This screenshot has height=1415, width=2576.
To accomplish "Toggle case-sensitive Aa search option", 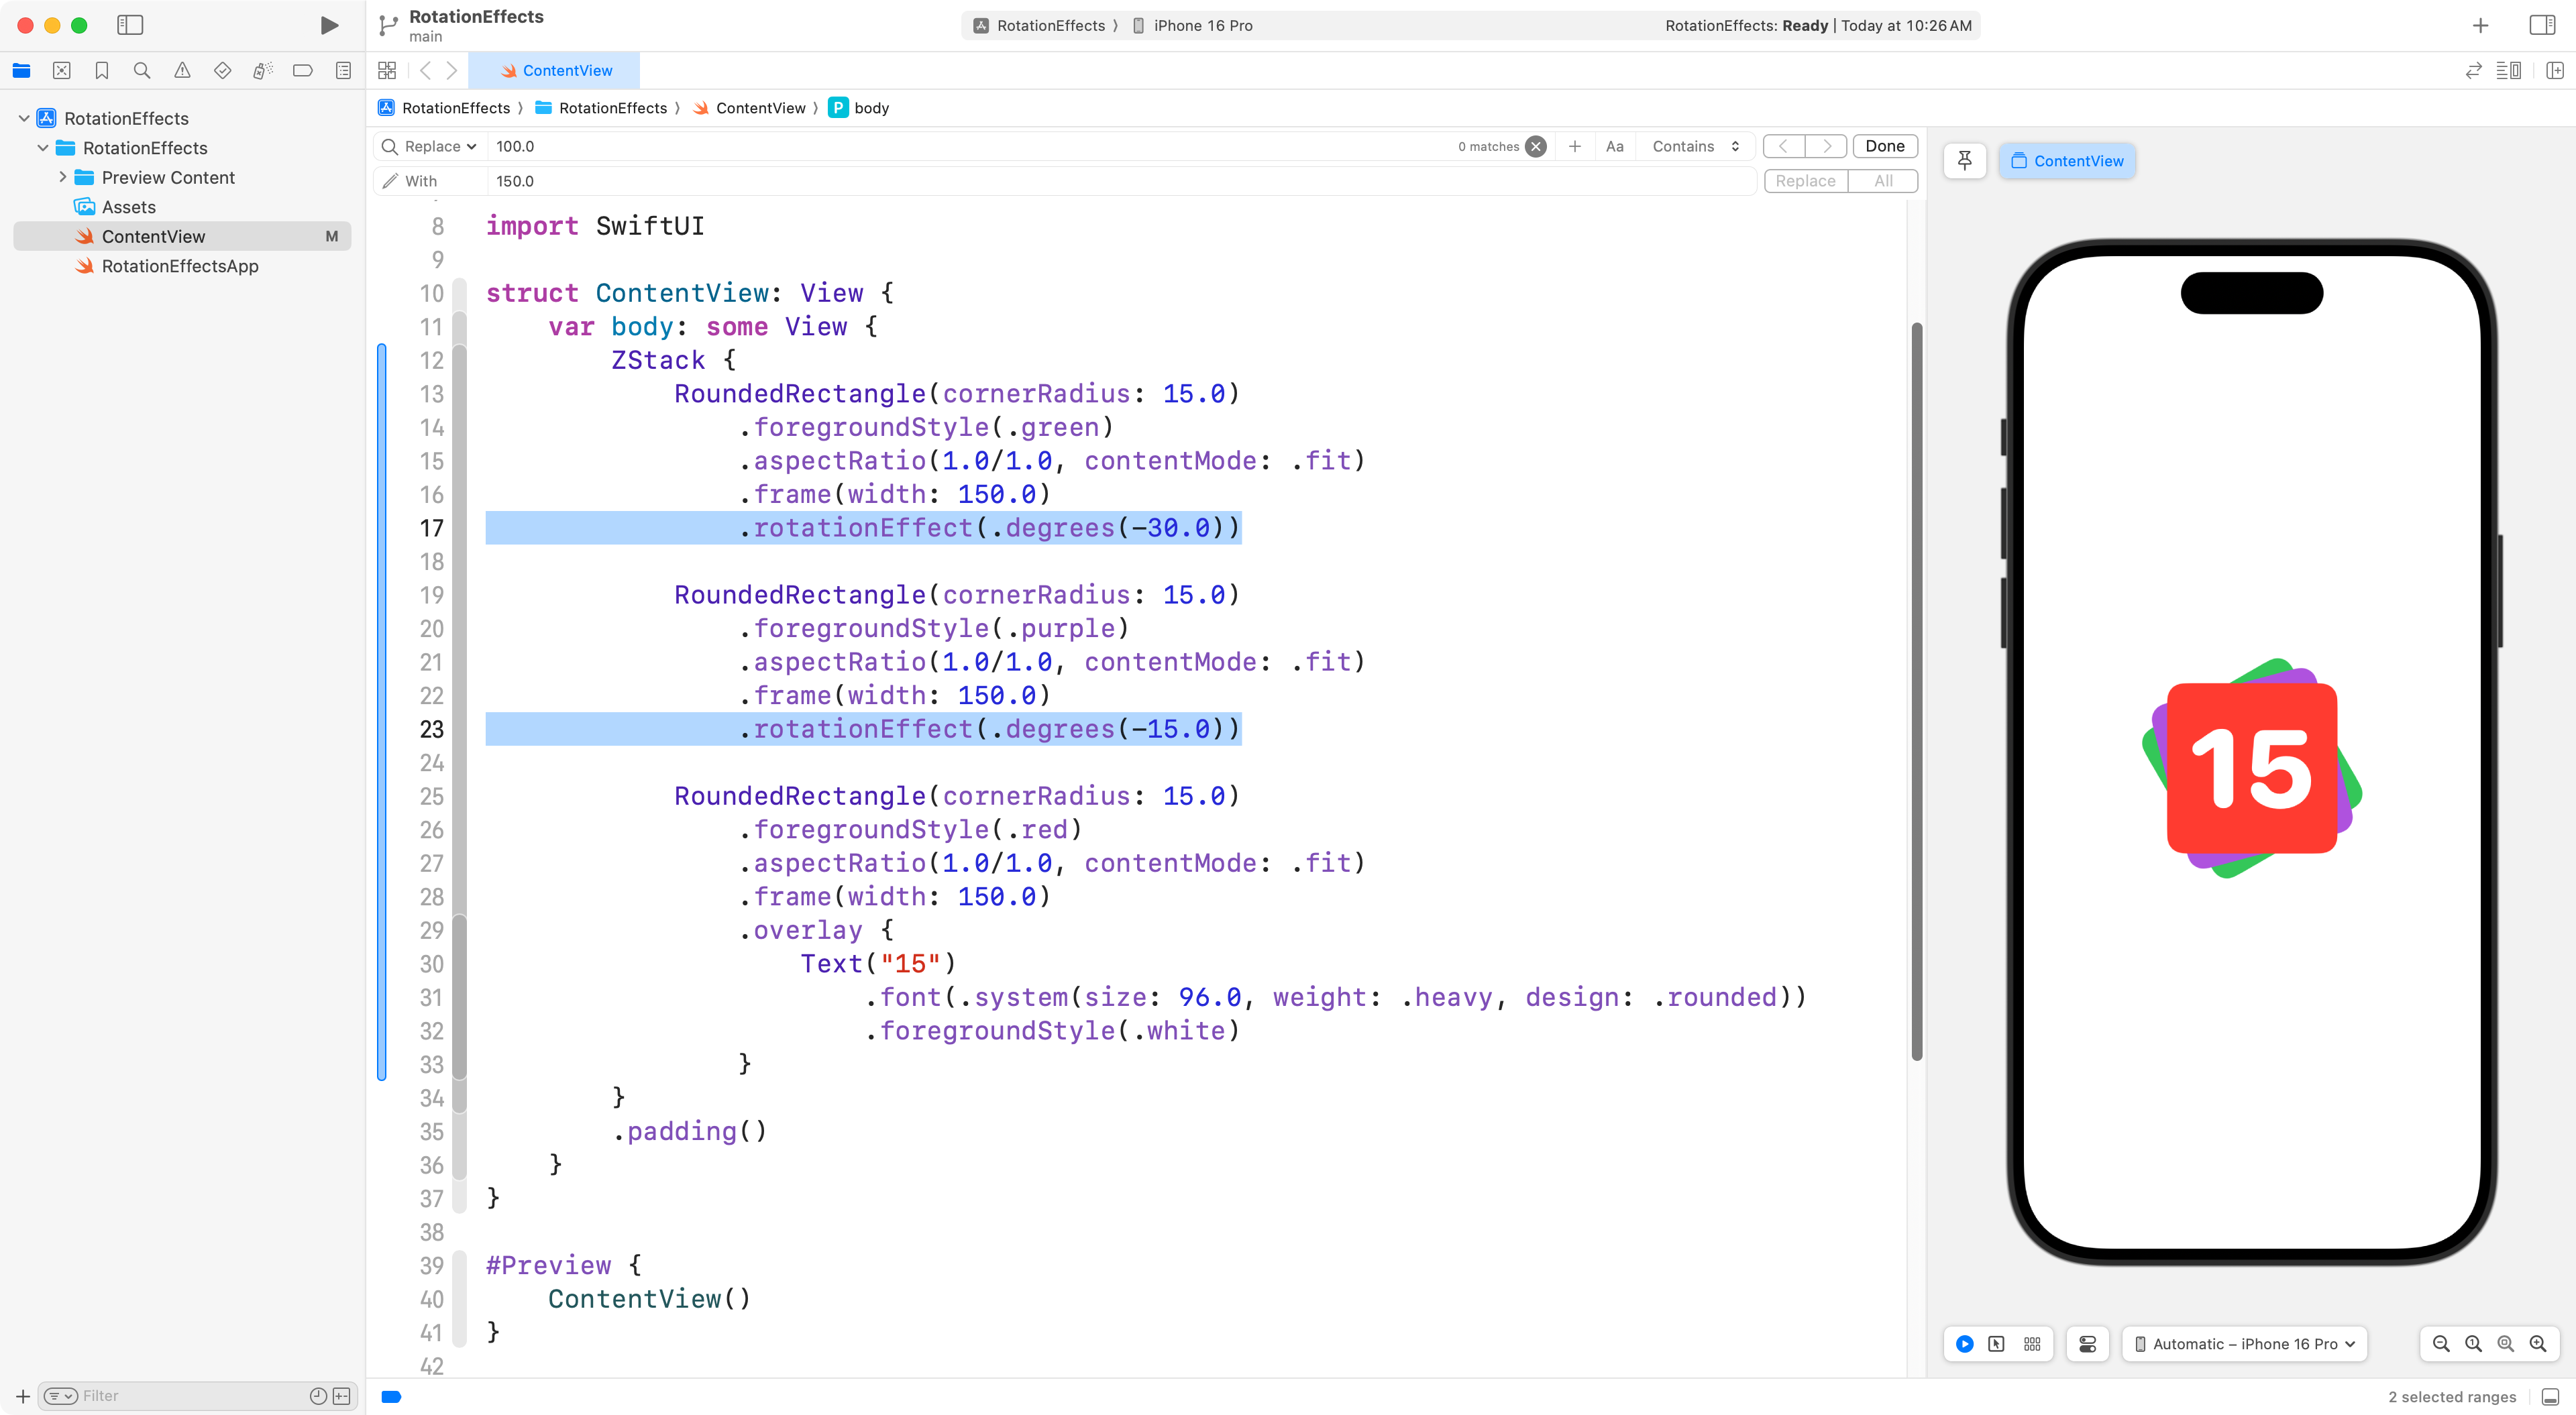I will (x=1614, y=146).
